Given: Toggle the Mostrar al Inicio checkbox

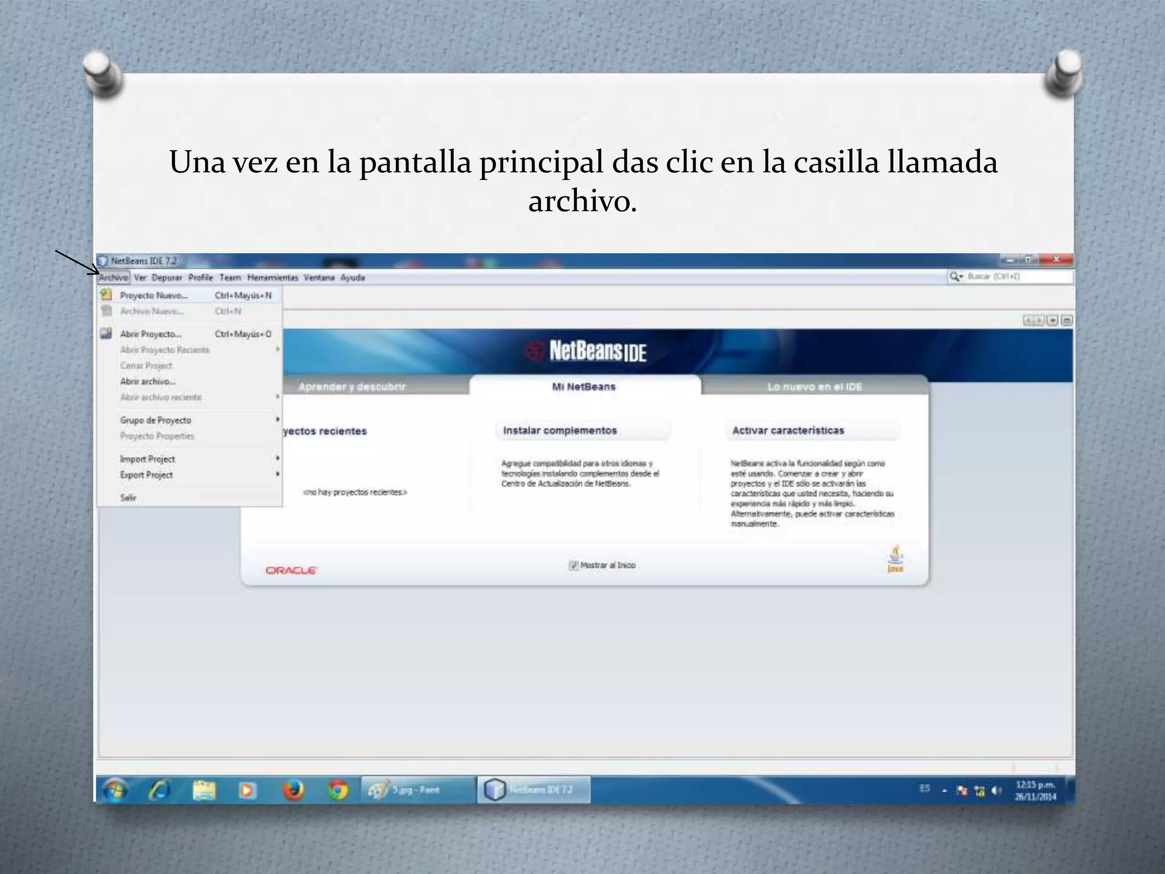Looking at the screenshot, I should (573, 565).
